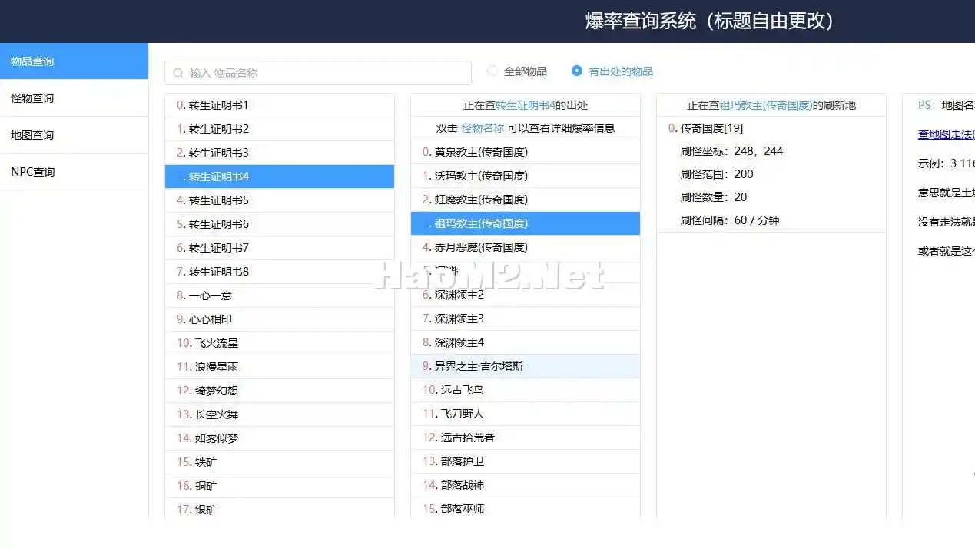
Task: Click the 怪物名称 hint text
Action: coord(483,128)
